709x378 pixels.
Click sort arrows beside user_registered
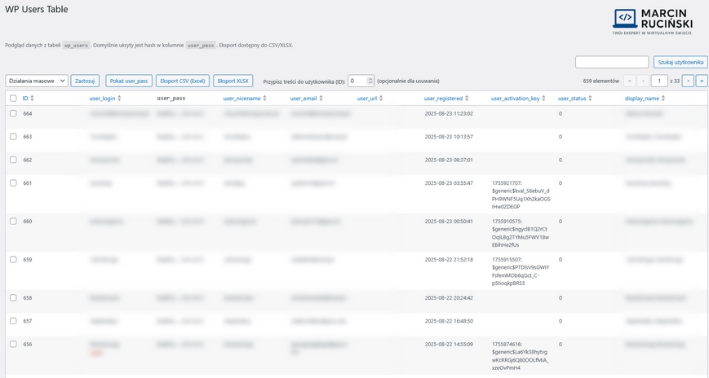(467, 98)
